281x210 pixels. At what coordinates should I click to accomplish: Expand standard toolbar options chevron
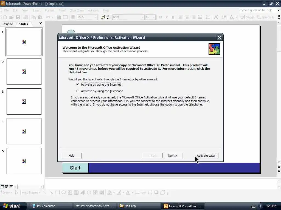108,17
